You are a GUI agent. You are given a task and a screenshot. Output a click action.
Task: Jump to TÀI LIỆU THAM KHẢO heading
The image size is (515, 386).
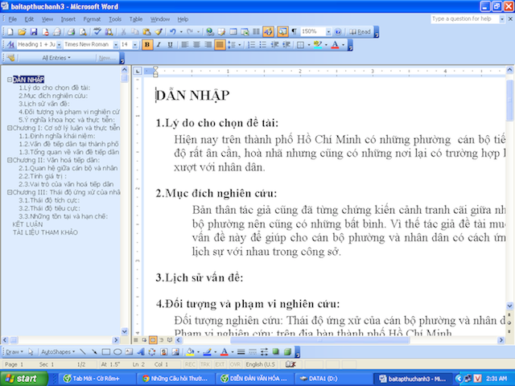pyautogui.click(x=45, y=232)
